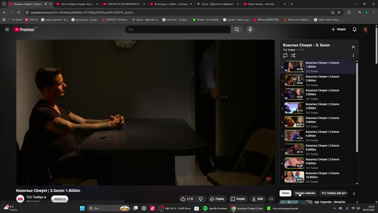This screenshot has width=378, height=213.
Task: Shuffle the playlist
Action: pos(293,55)
